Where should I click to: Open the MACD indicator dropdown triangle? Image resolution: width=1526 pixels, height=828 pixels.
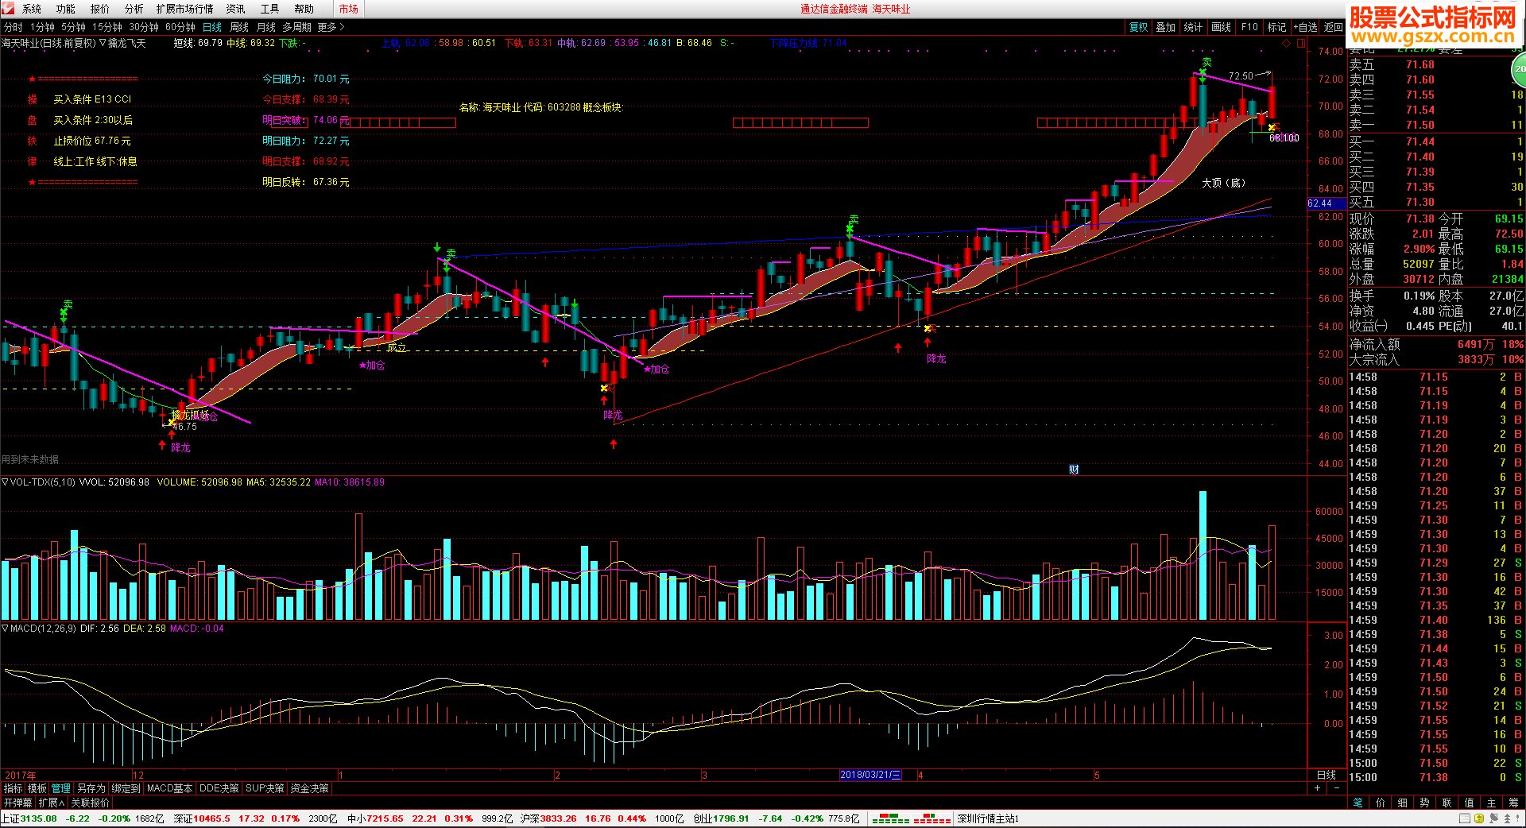click(5, 628)
